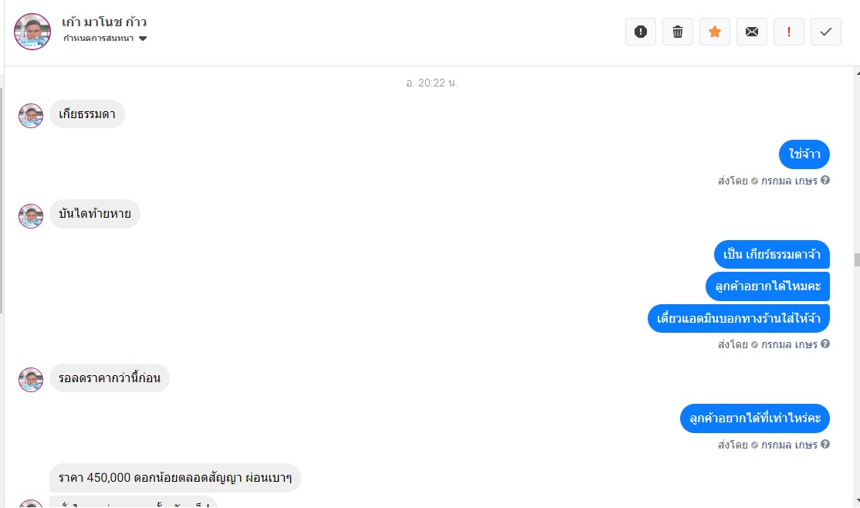Select the message bubble บันไดท้ายหาย
860x508 pixels.
(x=95, y=213)
